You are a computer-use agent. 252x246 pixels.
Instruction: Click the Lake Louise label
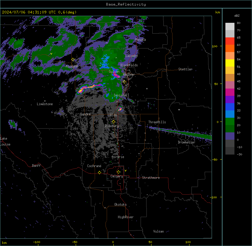click(5, 141)
